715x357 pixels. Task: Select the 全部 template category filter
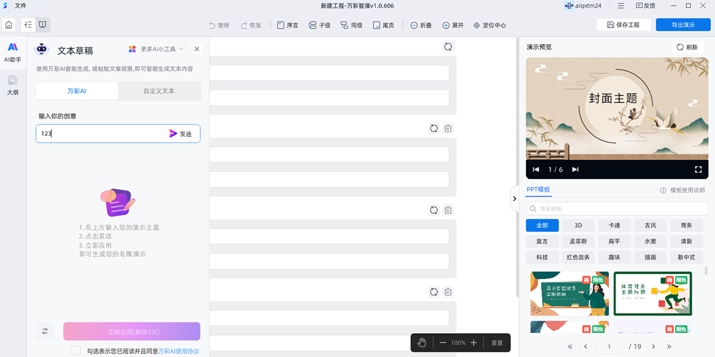[x=542, y=226]
